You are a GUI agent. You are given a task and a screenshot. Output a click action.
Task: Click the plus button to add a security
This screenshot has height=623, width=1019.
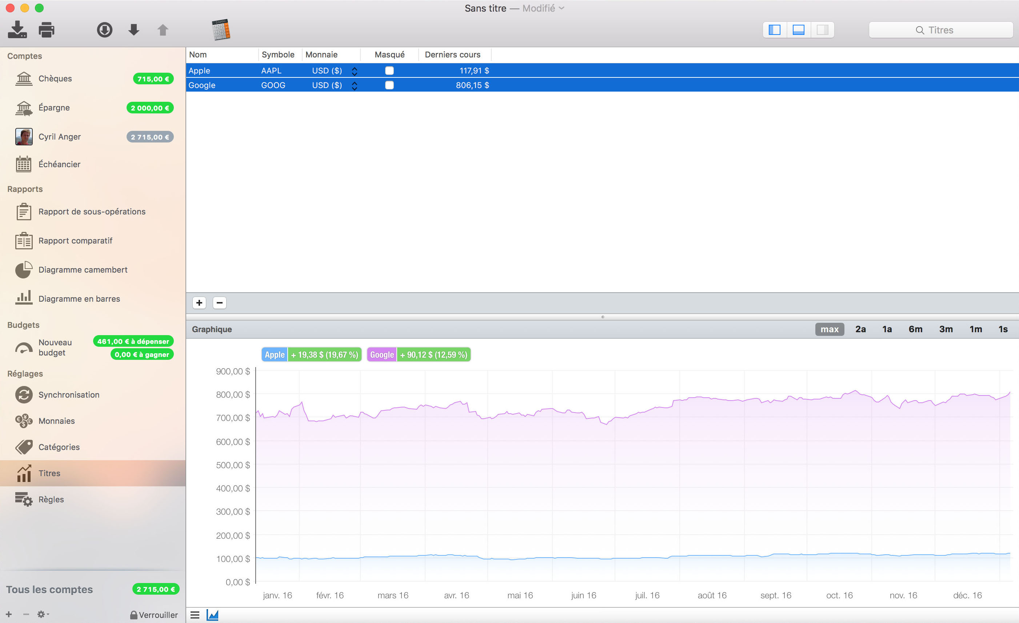(199, 303)
